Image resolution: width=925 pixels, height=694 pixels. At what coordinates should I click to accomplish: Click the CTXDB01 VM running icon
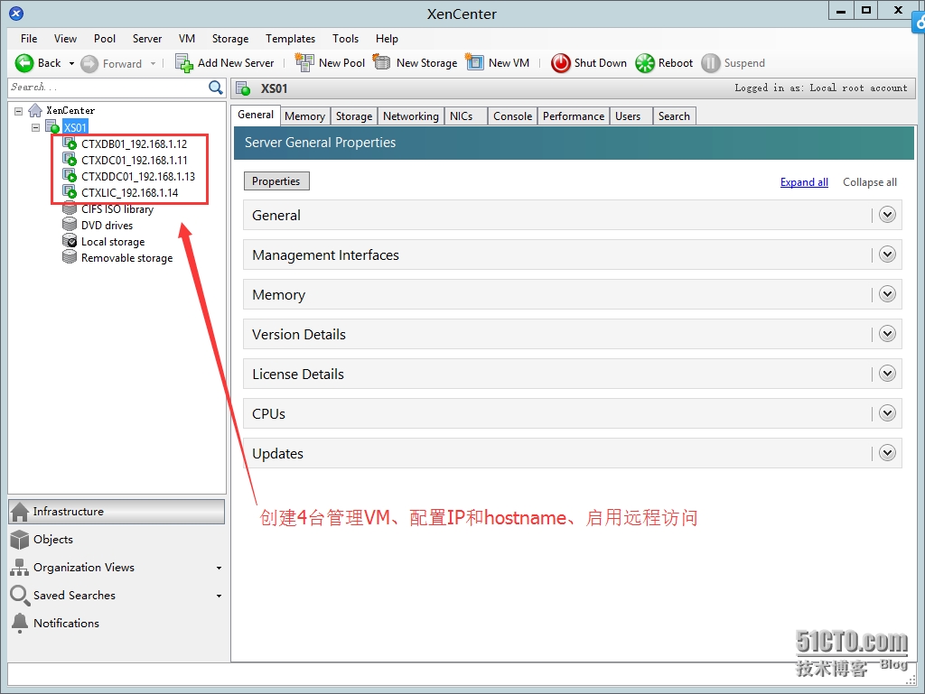click(70, 143)
